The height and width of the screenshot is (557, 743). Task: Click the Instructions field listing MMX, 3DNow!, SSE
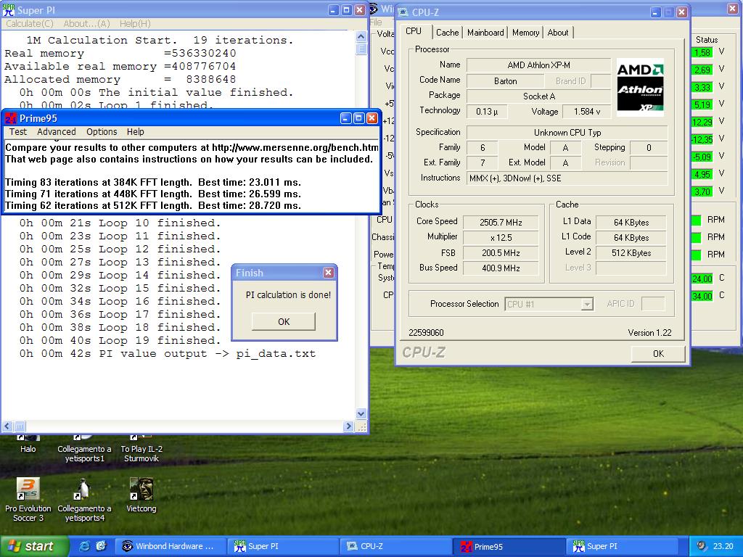567,178
